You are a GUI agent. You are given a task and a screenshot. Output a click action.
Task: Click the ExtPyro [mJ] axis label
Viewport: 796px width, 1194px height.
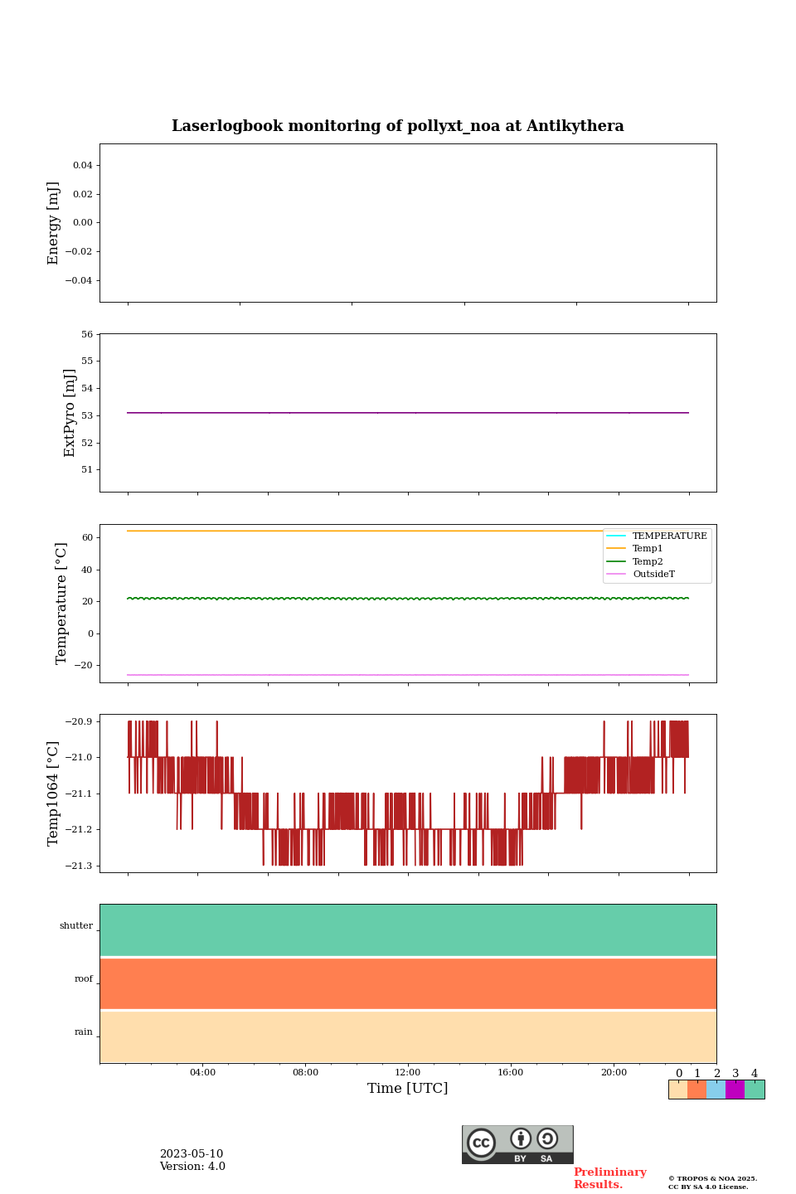point(70,413)
